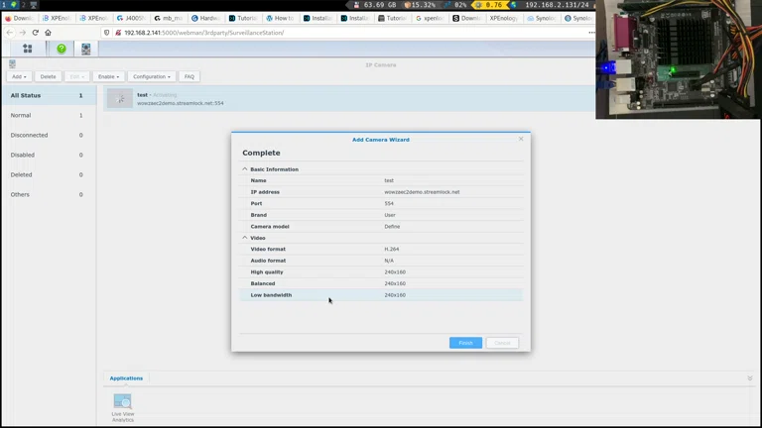
Task: Switch to the J4005 browser tab
Action: point(131,18)
